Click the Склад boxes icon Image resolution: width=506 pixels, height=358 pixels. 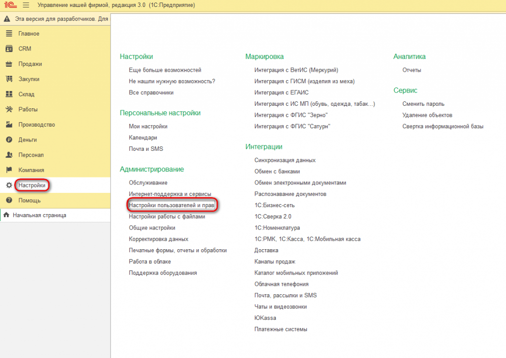point(9,94)
